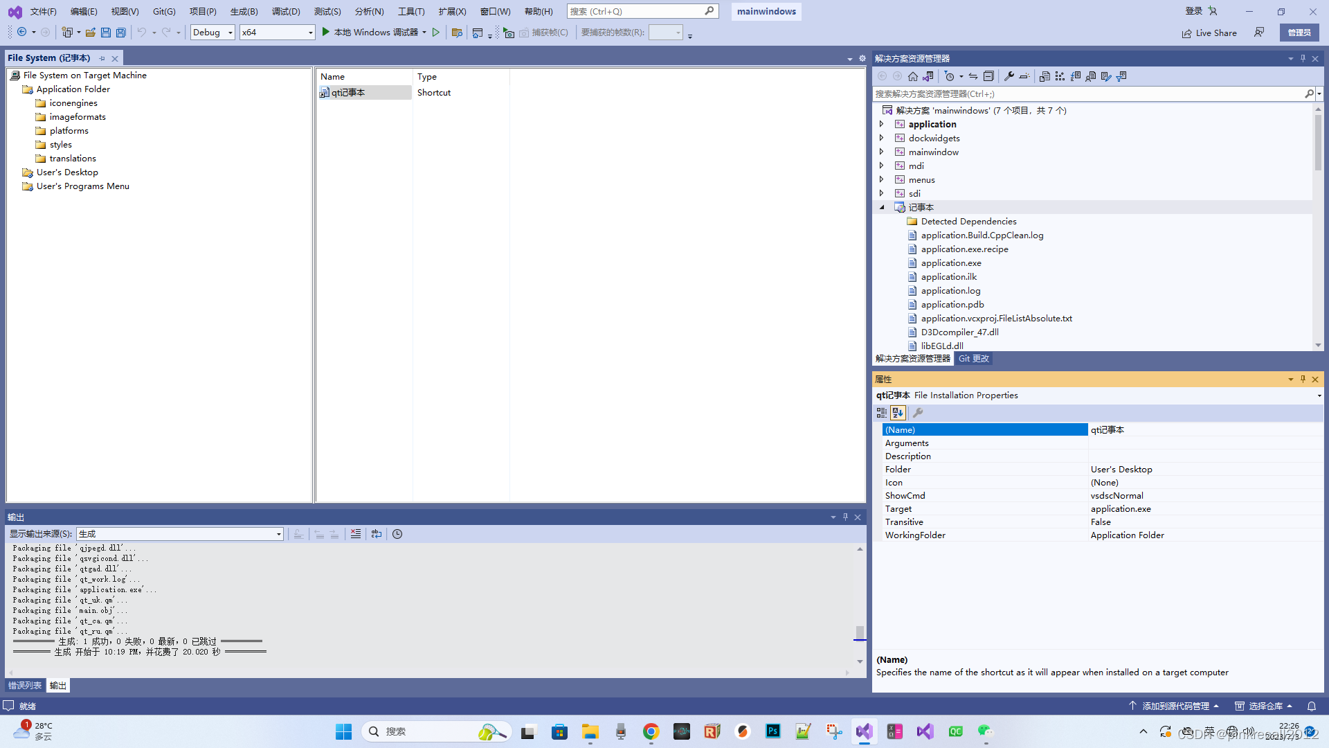Enable timestamps in output window clock icon
Screen dimensions: 1329x748
[397, 533]
